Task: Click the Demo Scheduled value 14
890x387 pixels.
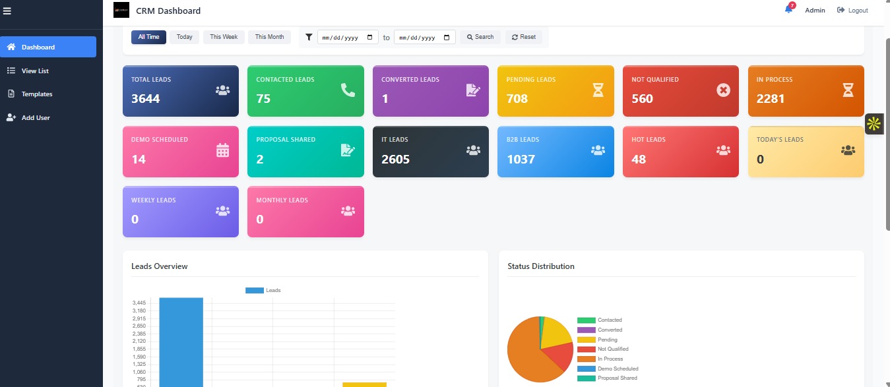Action: pos(139,159)
